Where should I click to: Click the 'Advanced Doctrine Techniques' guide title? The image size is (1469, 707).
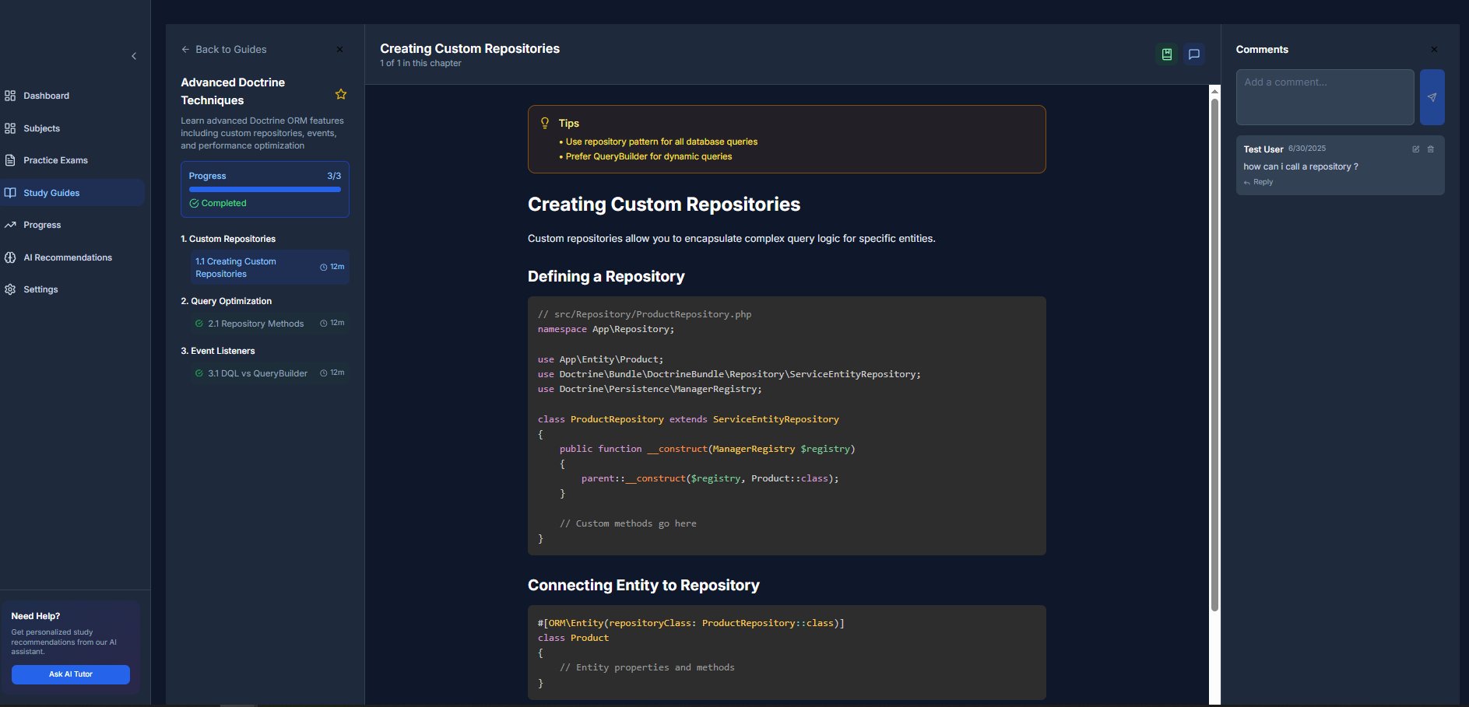[x=233, y=91]
